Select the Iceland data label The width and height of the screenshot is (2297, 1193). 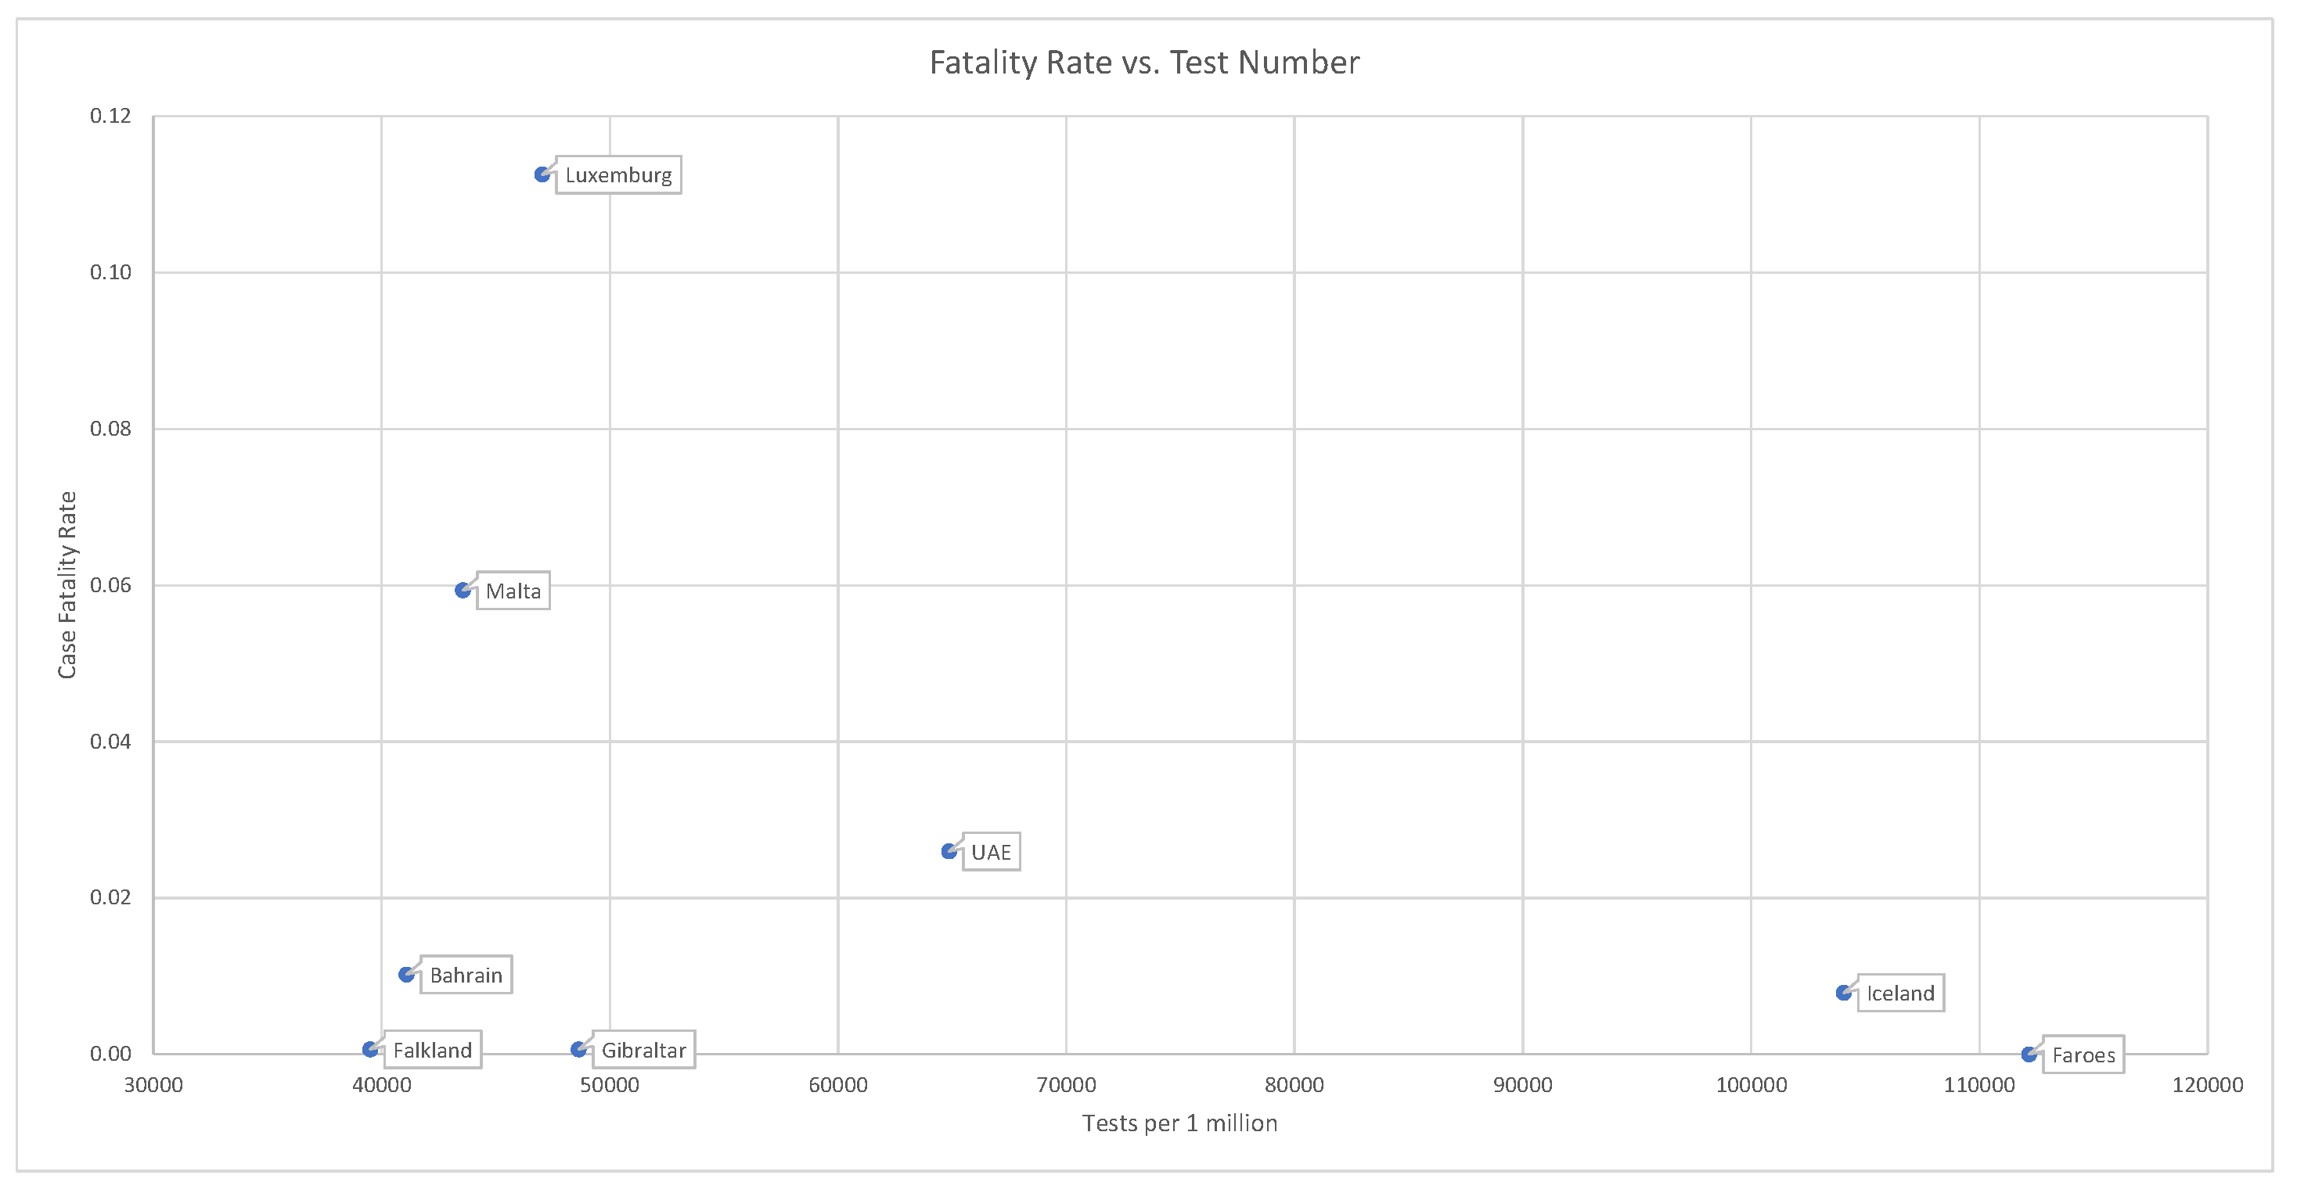[1900, 994]
